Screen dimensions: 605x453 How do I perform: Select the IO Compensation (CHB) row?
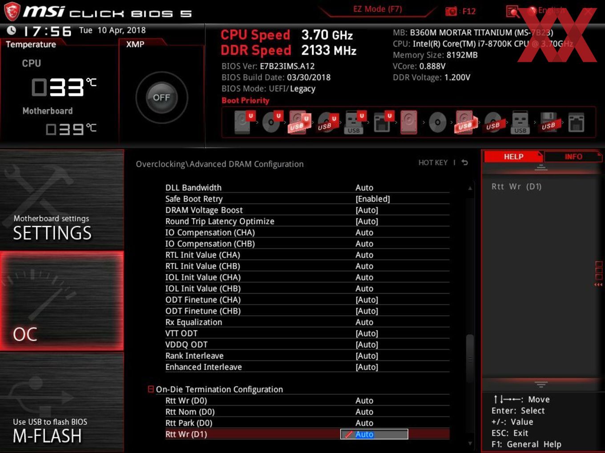point(307,243)
